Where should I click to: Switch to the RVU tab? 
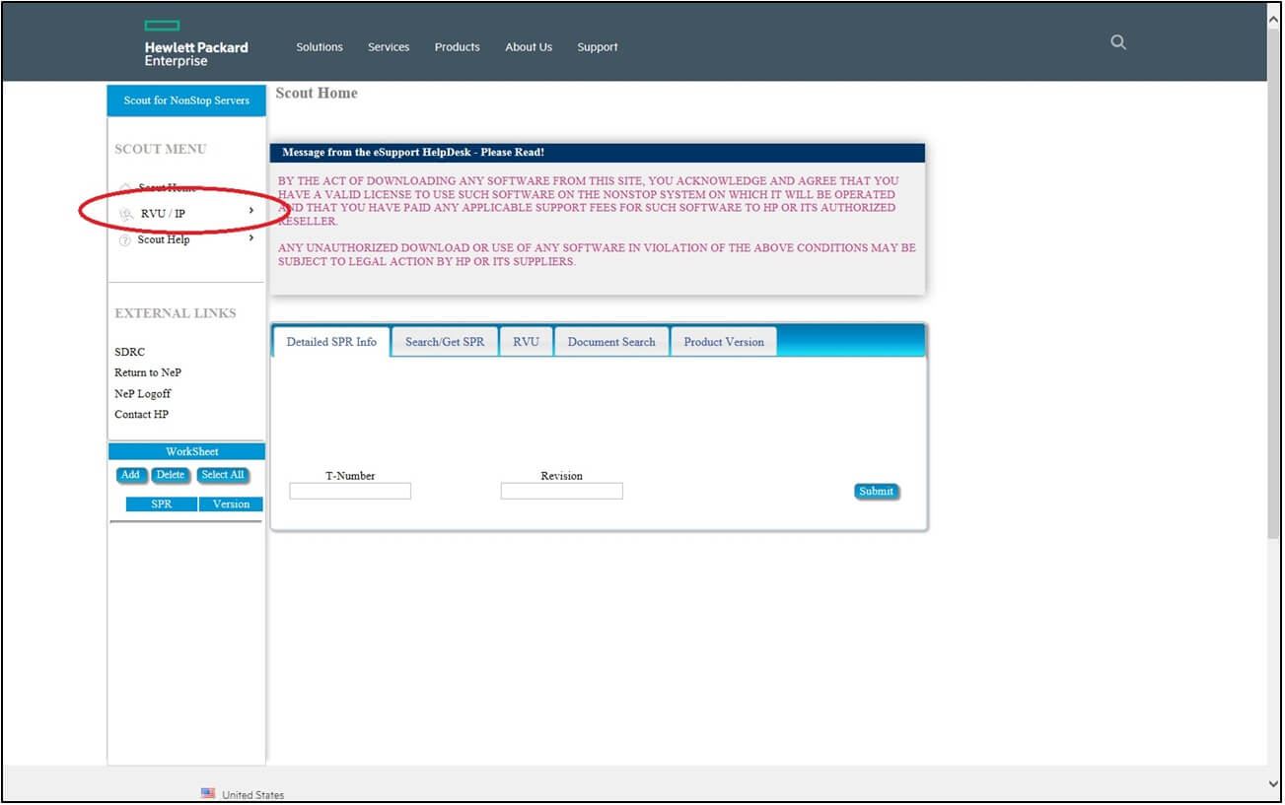pyautogui.click(x=526, y=342)
